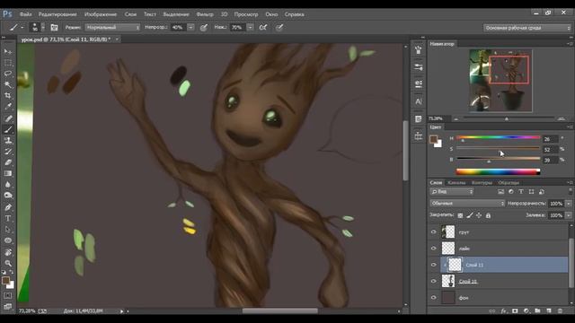Create new group folder button
Viewport: 575px width, 323px height.
(x=537, y=311)
